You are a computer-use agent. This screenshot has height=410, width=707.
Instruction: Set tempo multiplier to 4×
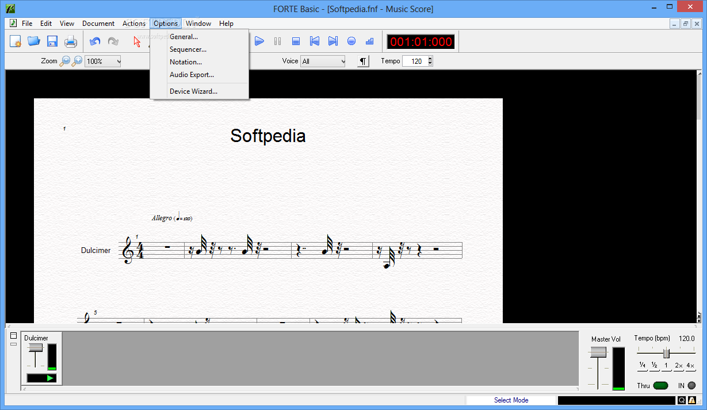pyautogui.click(x=690, y=366)
